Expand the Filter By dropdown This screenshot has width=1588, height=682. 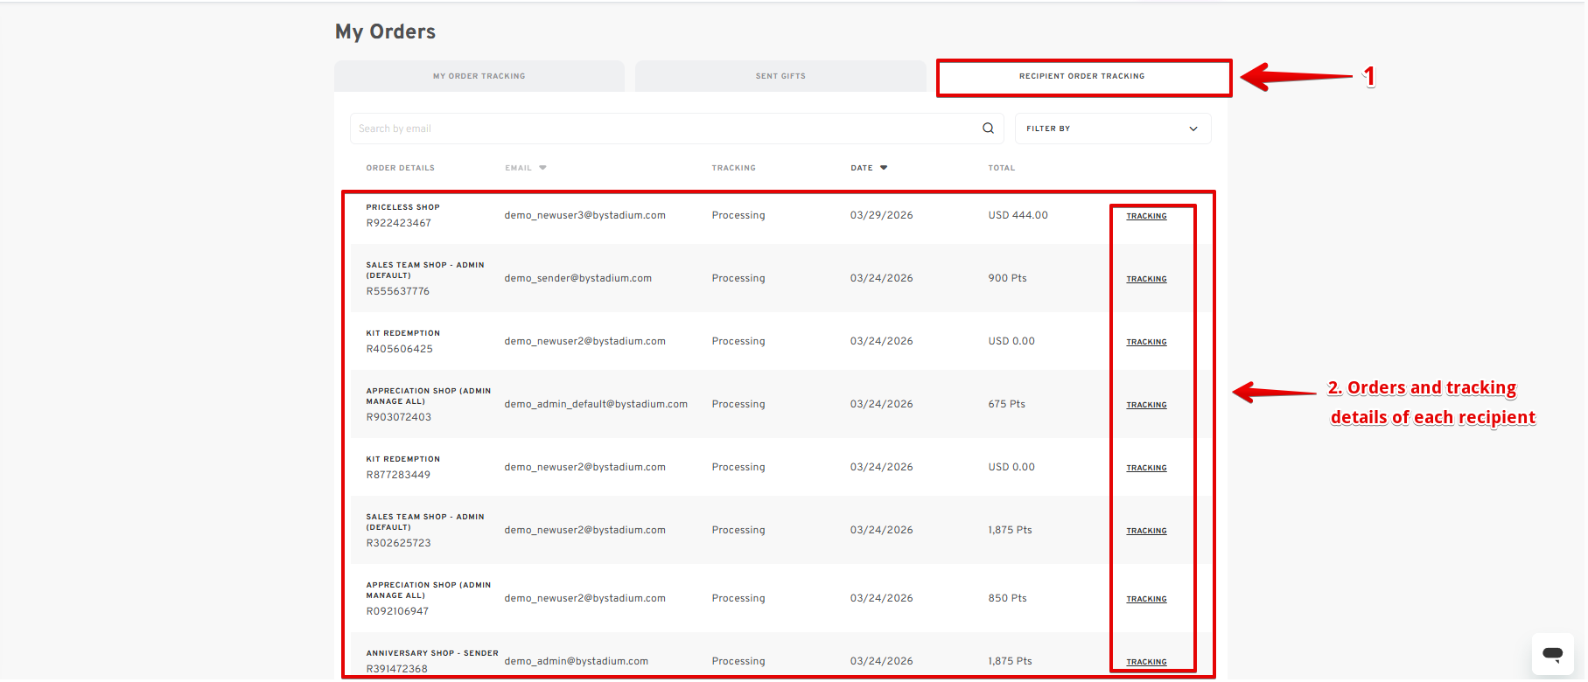click(1112, 129)
